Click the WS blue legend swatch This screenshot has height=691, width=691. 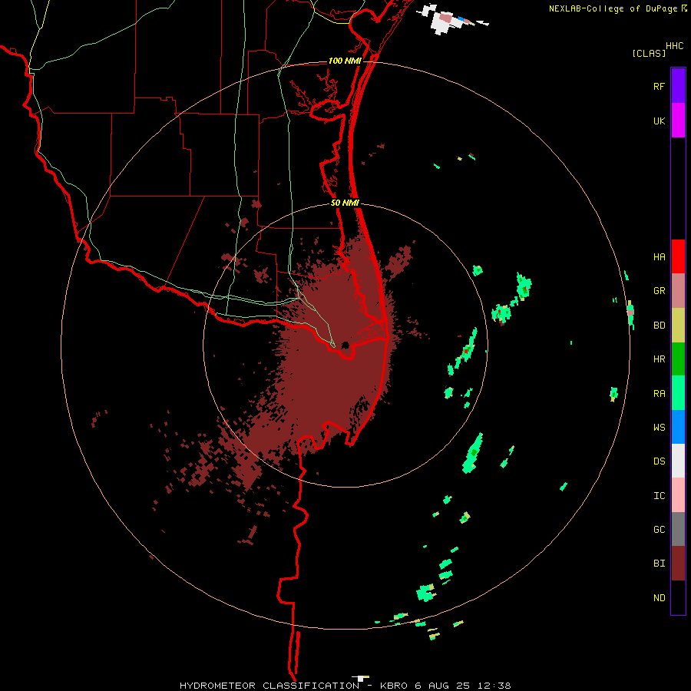pyautogui.click(x=678, y=427)
